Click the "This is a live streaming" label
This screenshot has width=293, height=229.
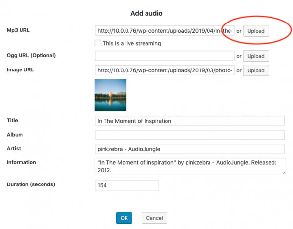(x=132, y=43)
